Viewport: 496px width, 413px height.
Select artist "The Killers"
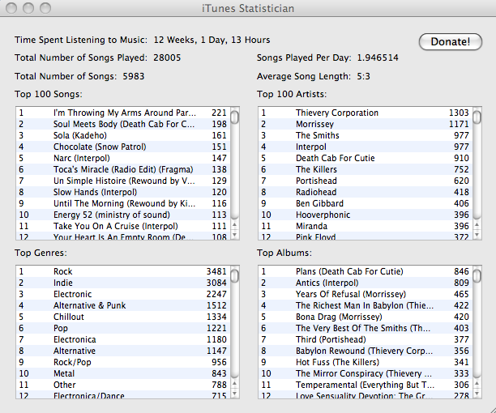point(366,170)
